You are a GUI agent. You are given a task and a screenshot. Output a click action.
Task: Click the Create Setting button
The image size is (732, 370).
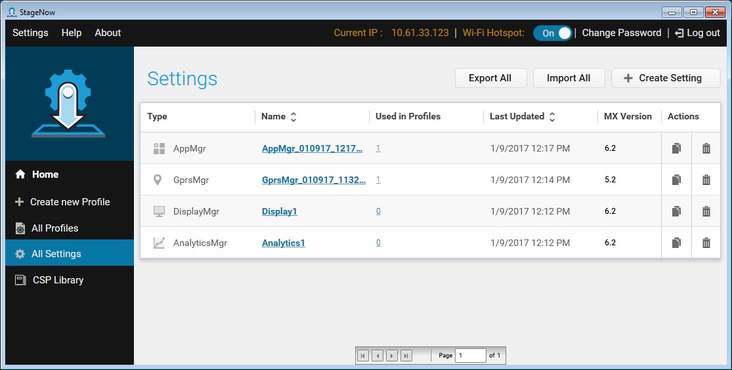tap(666, 78)
